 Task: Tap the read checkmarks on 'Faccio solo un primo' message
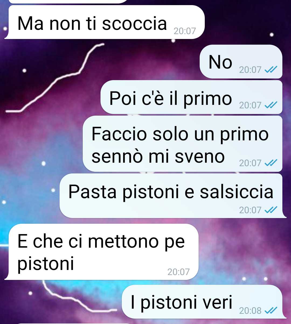pos(271,163)
